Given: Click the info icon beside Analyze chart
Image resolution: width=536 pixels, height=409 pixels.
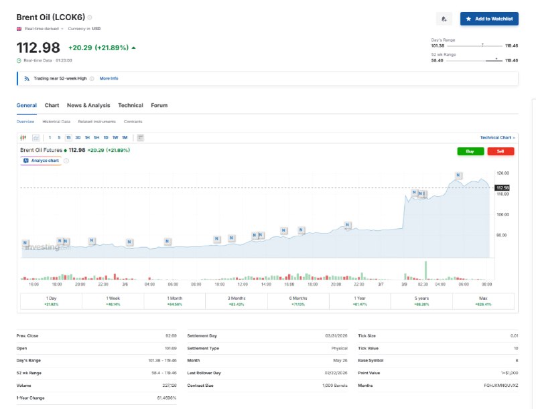Looking at the screenshot, I should click(66, 161).
